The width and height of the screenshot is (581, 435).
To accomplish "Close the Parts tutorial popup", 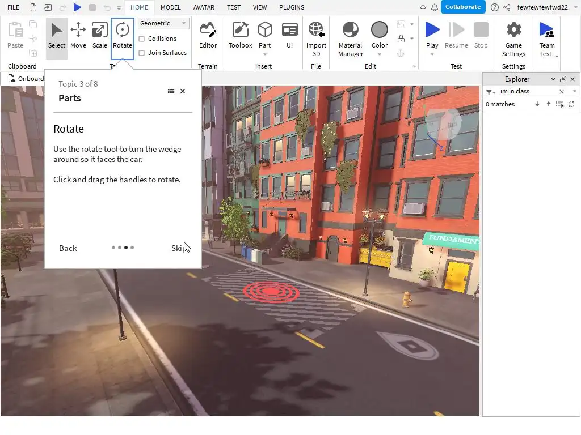I will click(183, 91).
